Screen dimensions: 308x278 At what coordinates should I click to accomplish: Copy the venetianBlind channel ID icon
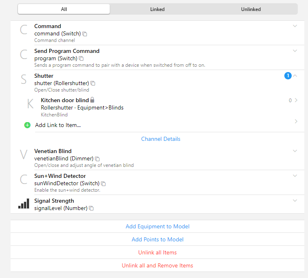(97, 159)
